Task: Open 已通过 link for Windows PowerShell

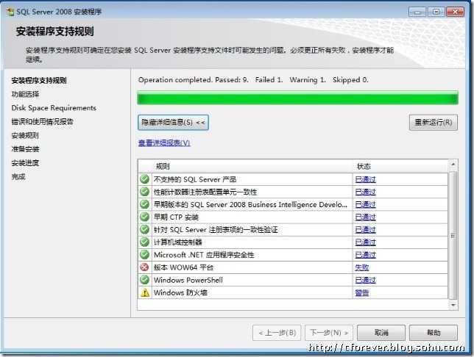Action: [365, 280]
